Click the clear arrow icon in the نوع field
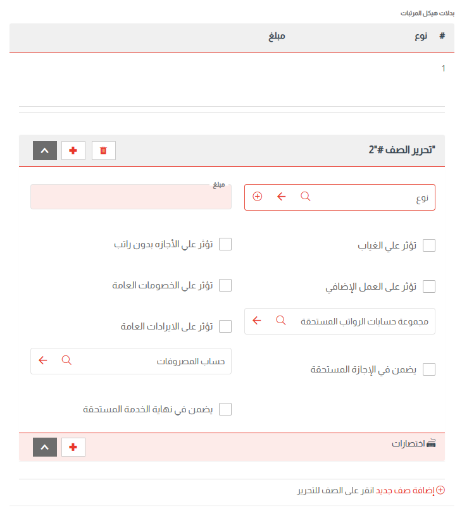This screenshot has width=462, height=511. tap(281, 197)
